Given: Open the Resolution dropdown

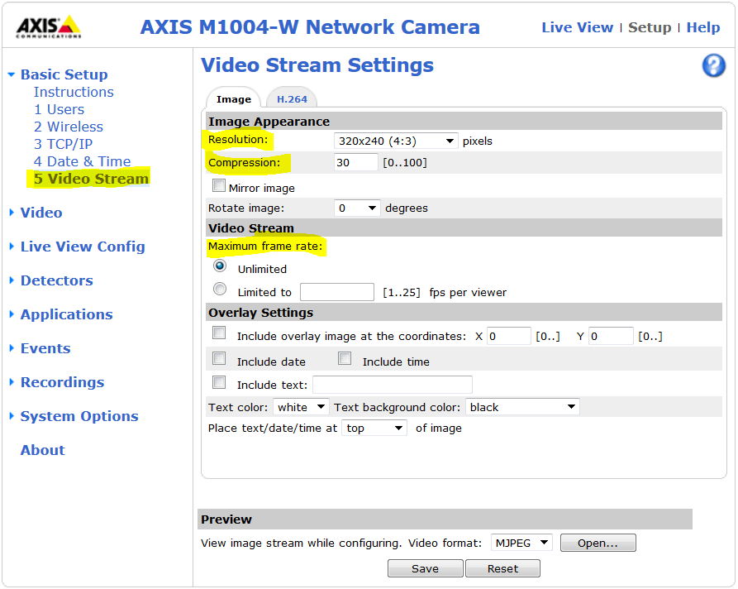Looking at the screenshot, I should click(x=395, y=141).
